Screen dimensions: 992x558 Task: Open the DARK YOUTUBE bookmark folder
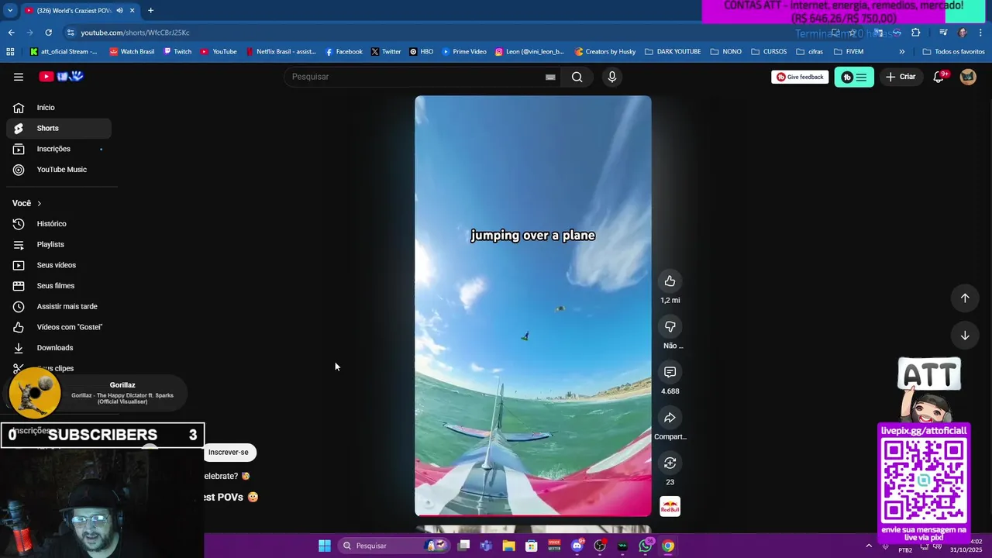pos(673,52)
